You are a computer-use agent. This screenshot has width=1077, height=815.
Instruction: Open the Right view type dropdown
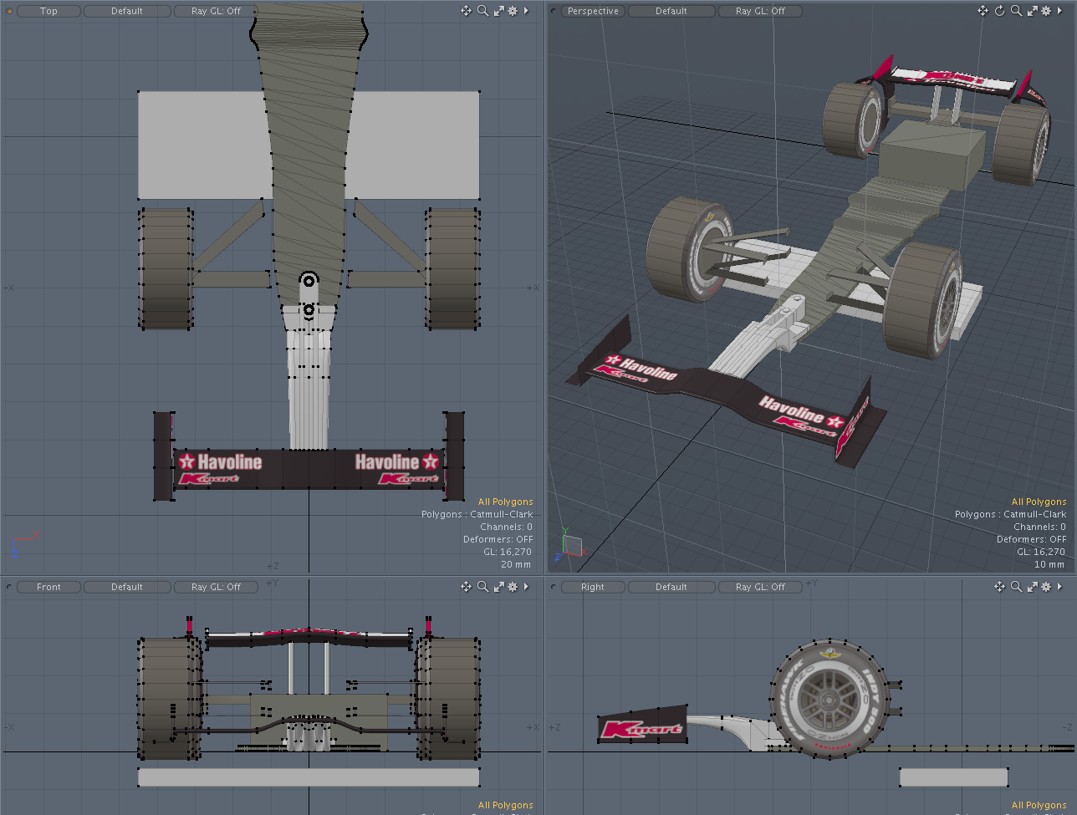[x=593, y=587]
